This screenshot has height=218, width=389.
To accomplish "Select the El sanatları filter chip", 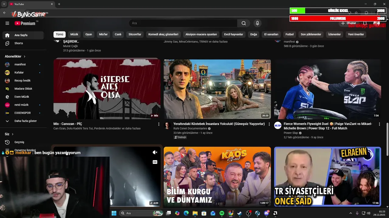I will [x=271, y=35].
